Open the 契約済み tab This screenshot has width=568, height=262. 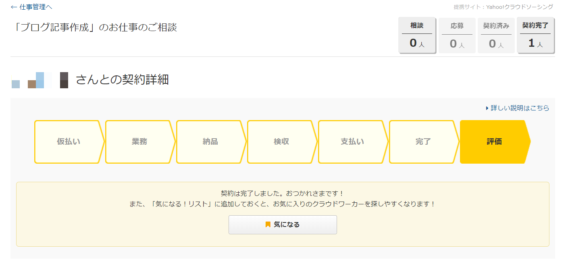click(x=496, y=35)
